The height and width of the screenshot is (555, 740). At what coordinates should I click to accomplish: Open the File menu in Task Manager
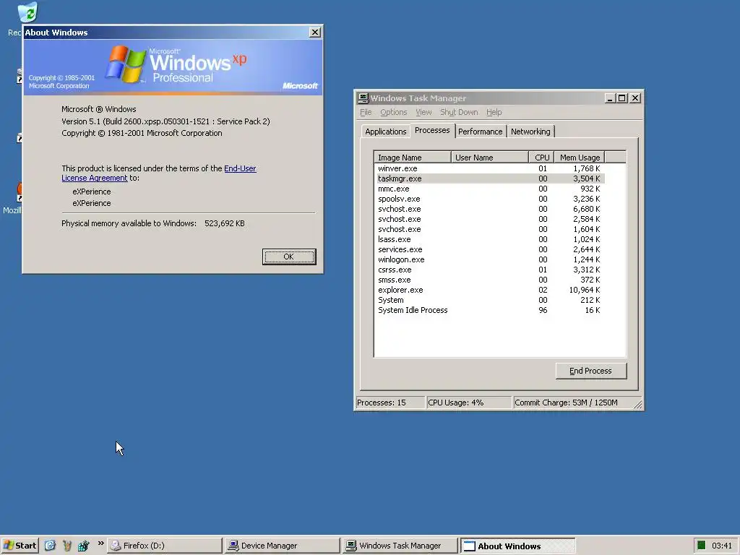tap(366, 112)
